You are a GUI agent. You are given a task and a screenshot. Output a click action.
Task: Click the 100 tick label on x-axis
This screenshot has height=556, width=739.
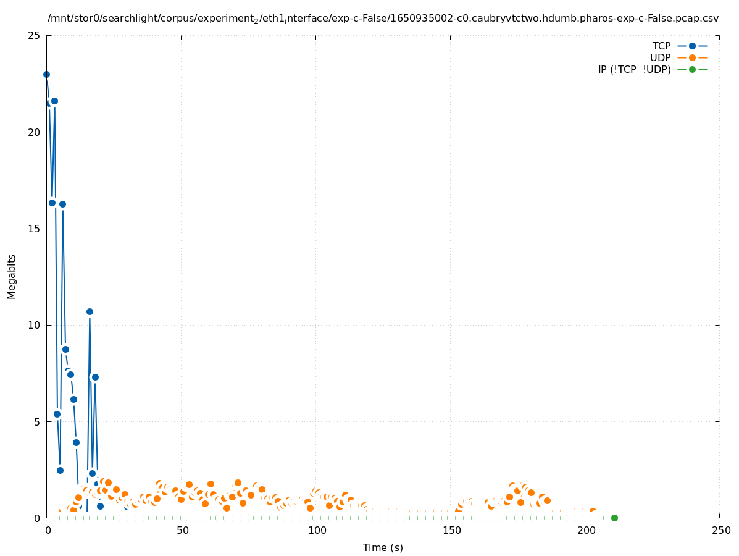(x=316, y=531)
